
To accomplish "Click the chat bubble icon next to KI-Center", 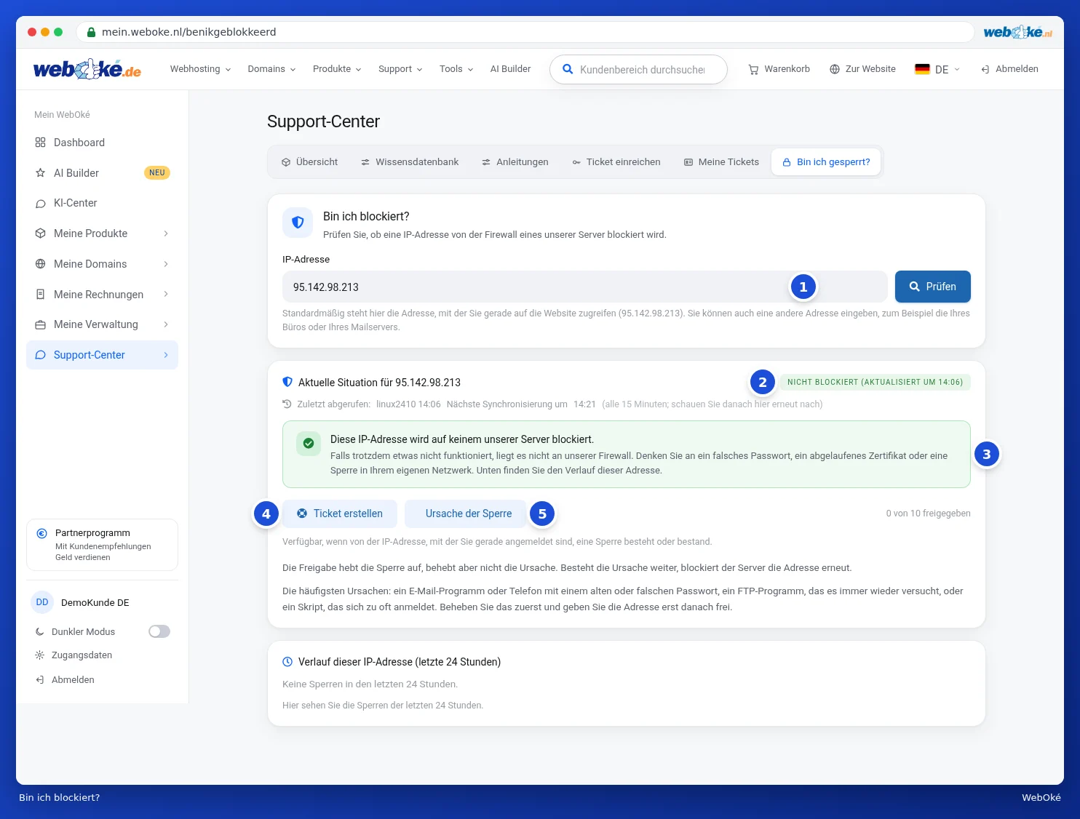I will (41, 204).
